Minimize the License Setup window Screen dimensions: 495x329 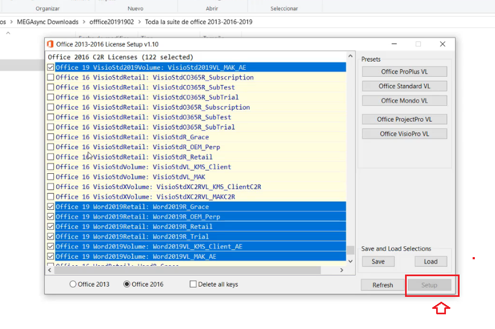pos(394,44)
